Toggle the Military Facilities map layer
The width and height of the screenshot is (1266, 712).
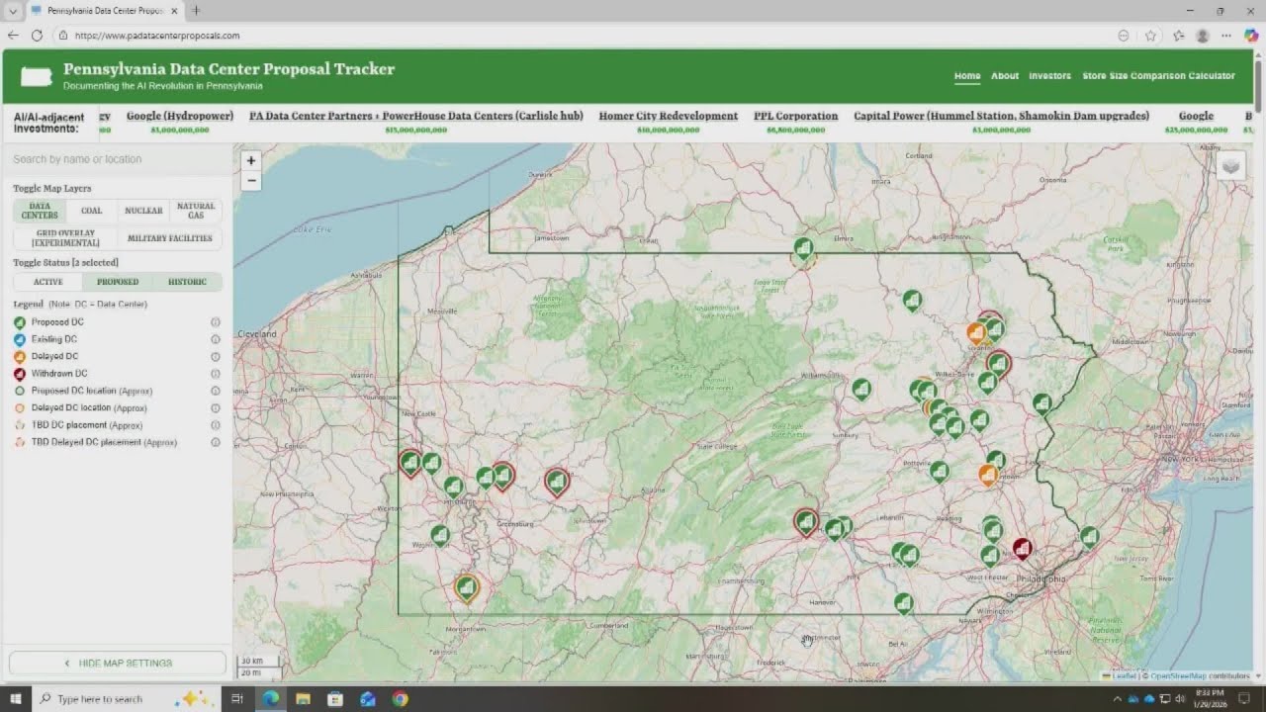coord(170,238)
